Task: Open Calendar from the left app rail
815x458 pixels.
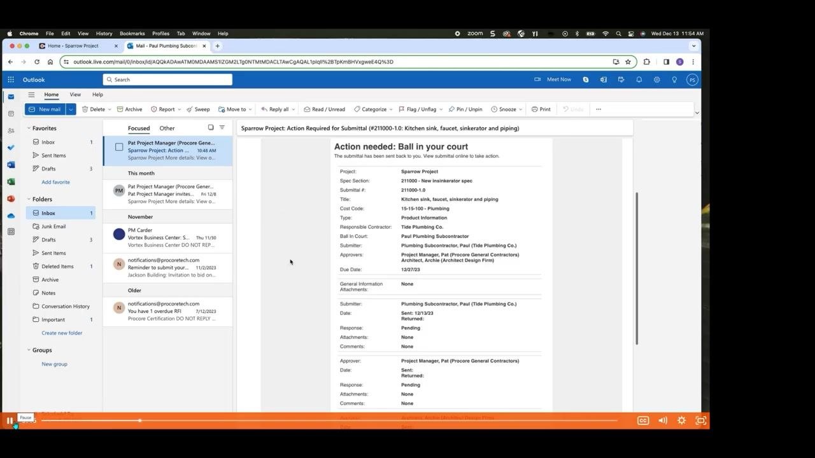Action: [11, 114]
